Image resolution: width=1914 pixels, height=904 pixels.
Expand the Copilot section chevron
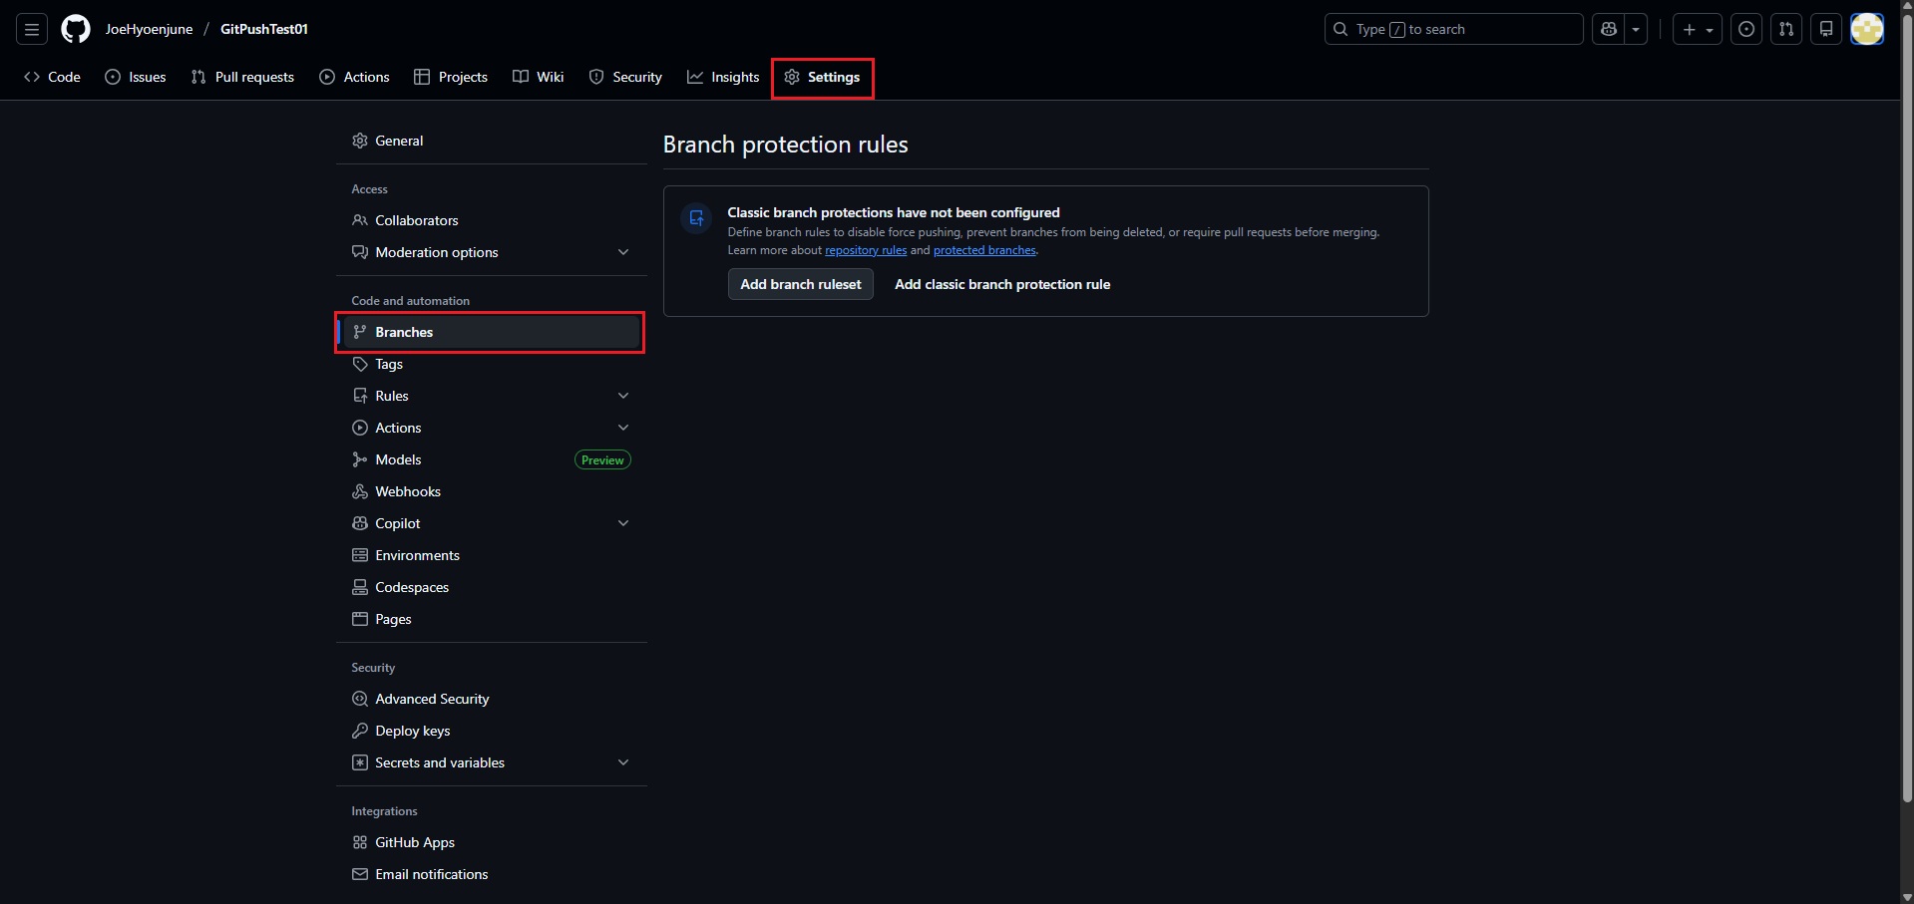623,523
